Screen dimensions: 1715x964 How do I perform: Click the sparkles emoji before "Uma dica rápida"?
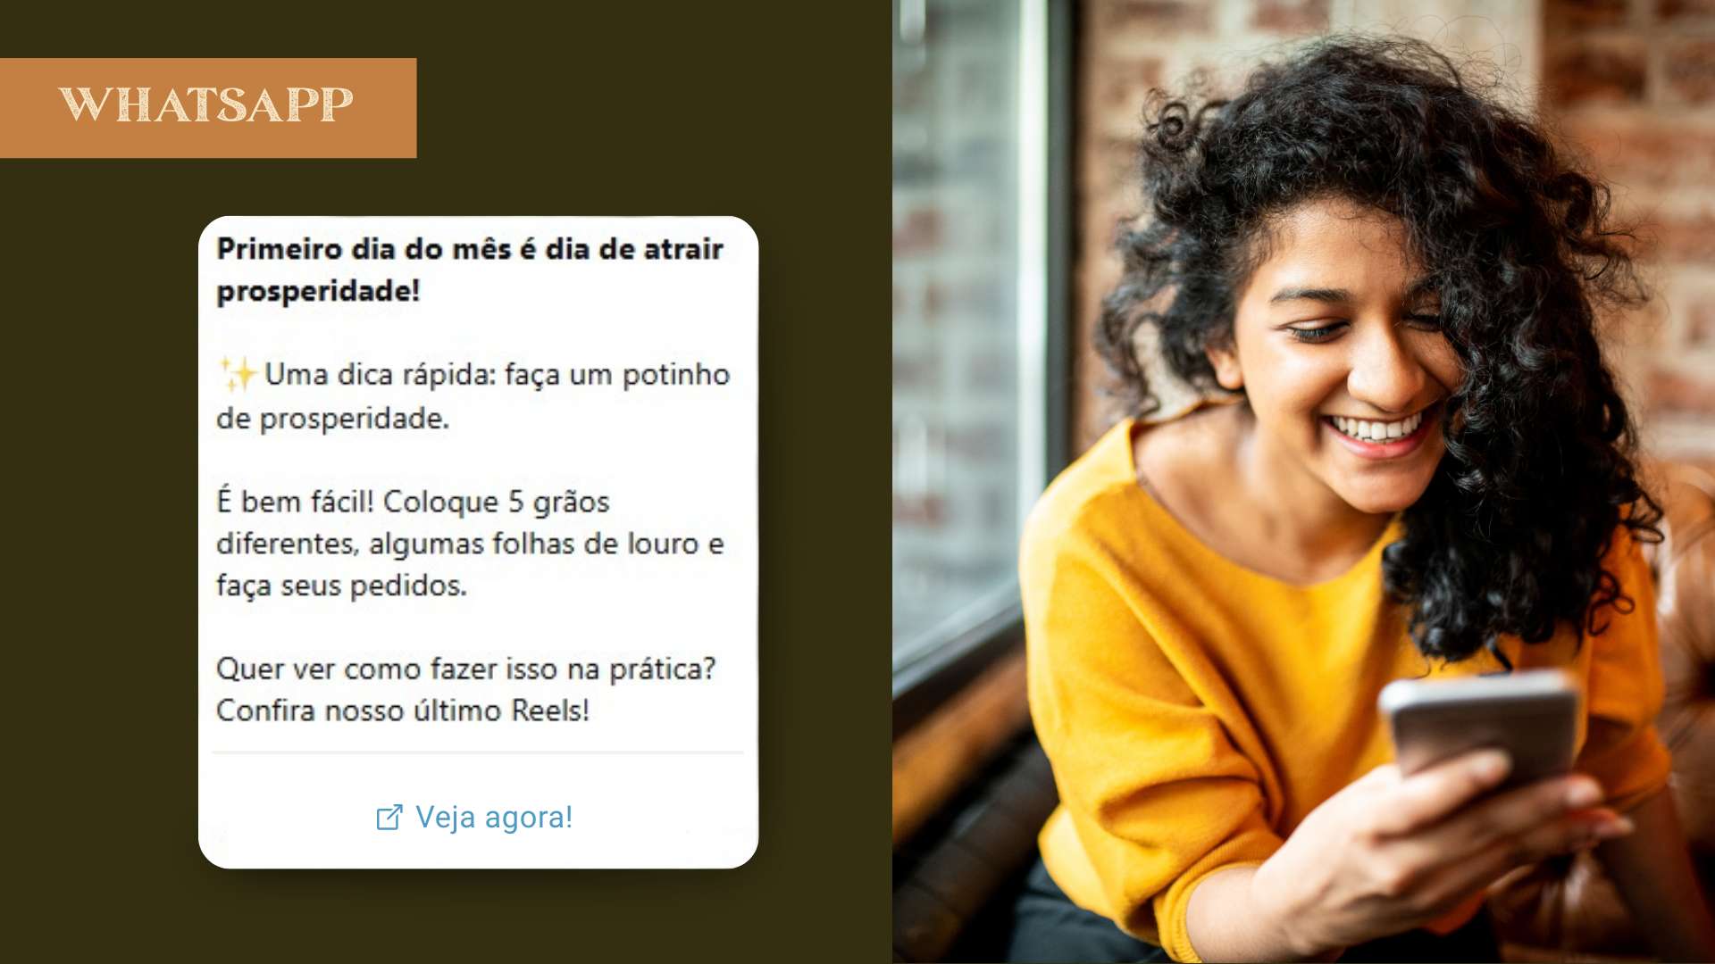(238, 374)
